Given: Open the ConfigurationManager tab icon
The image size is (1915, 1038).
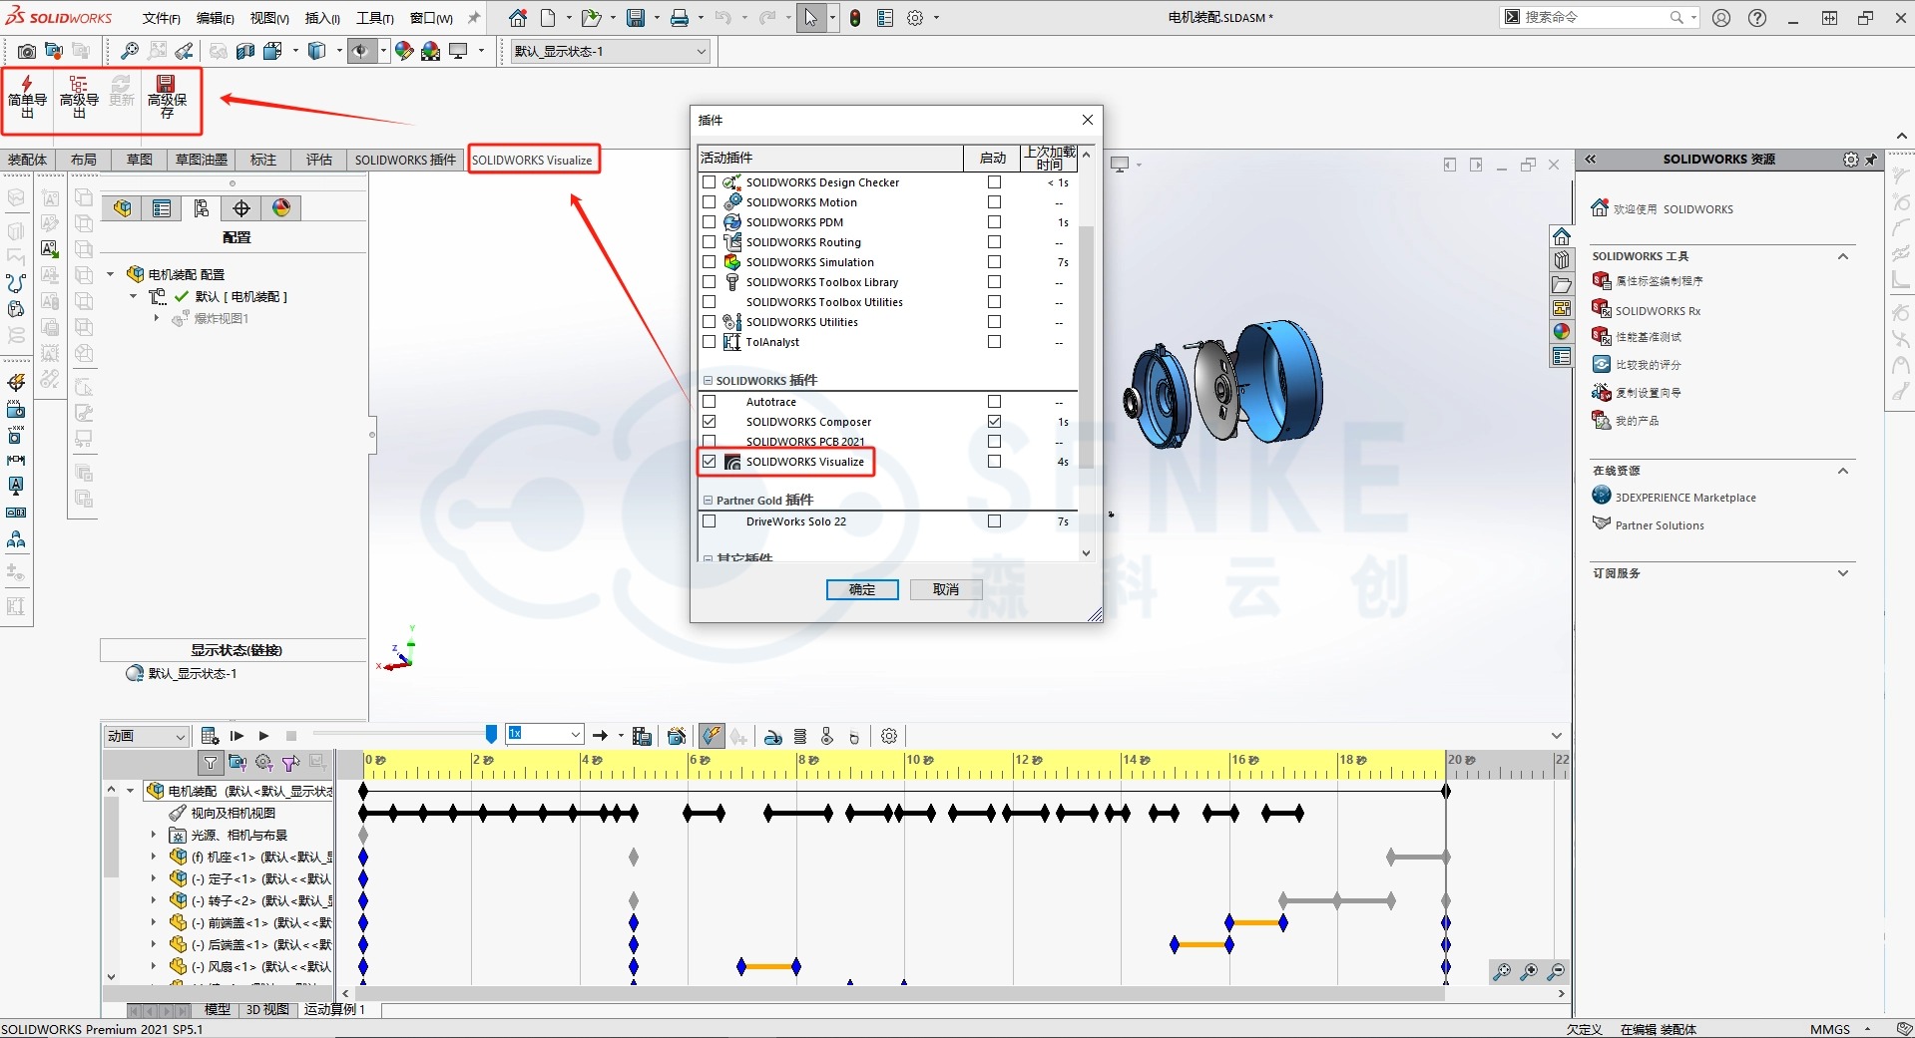Looking at the screenshot, I should click(x=202, y=207).
